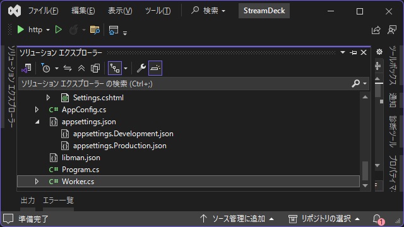Click the Hot Reload flame icon

click(x=74, y=30)
